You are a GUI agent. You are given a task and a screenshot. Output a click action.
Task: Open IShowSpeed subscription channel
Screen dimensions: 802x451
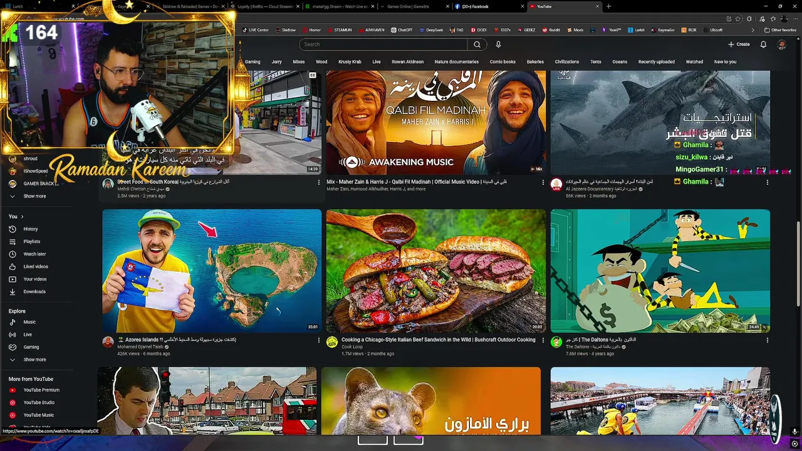(36, 171)
